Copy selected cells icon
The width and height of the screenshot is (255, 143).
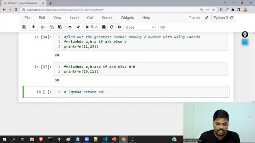pyautogui.click(x=51, y=27)
